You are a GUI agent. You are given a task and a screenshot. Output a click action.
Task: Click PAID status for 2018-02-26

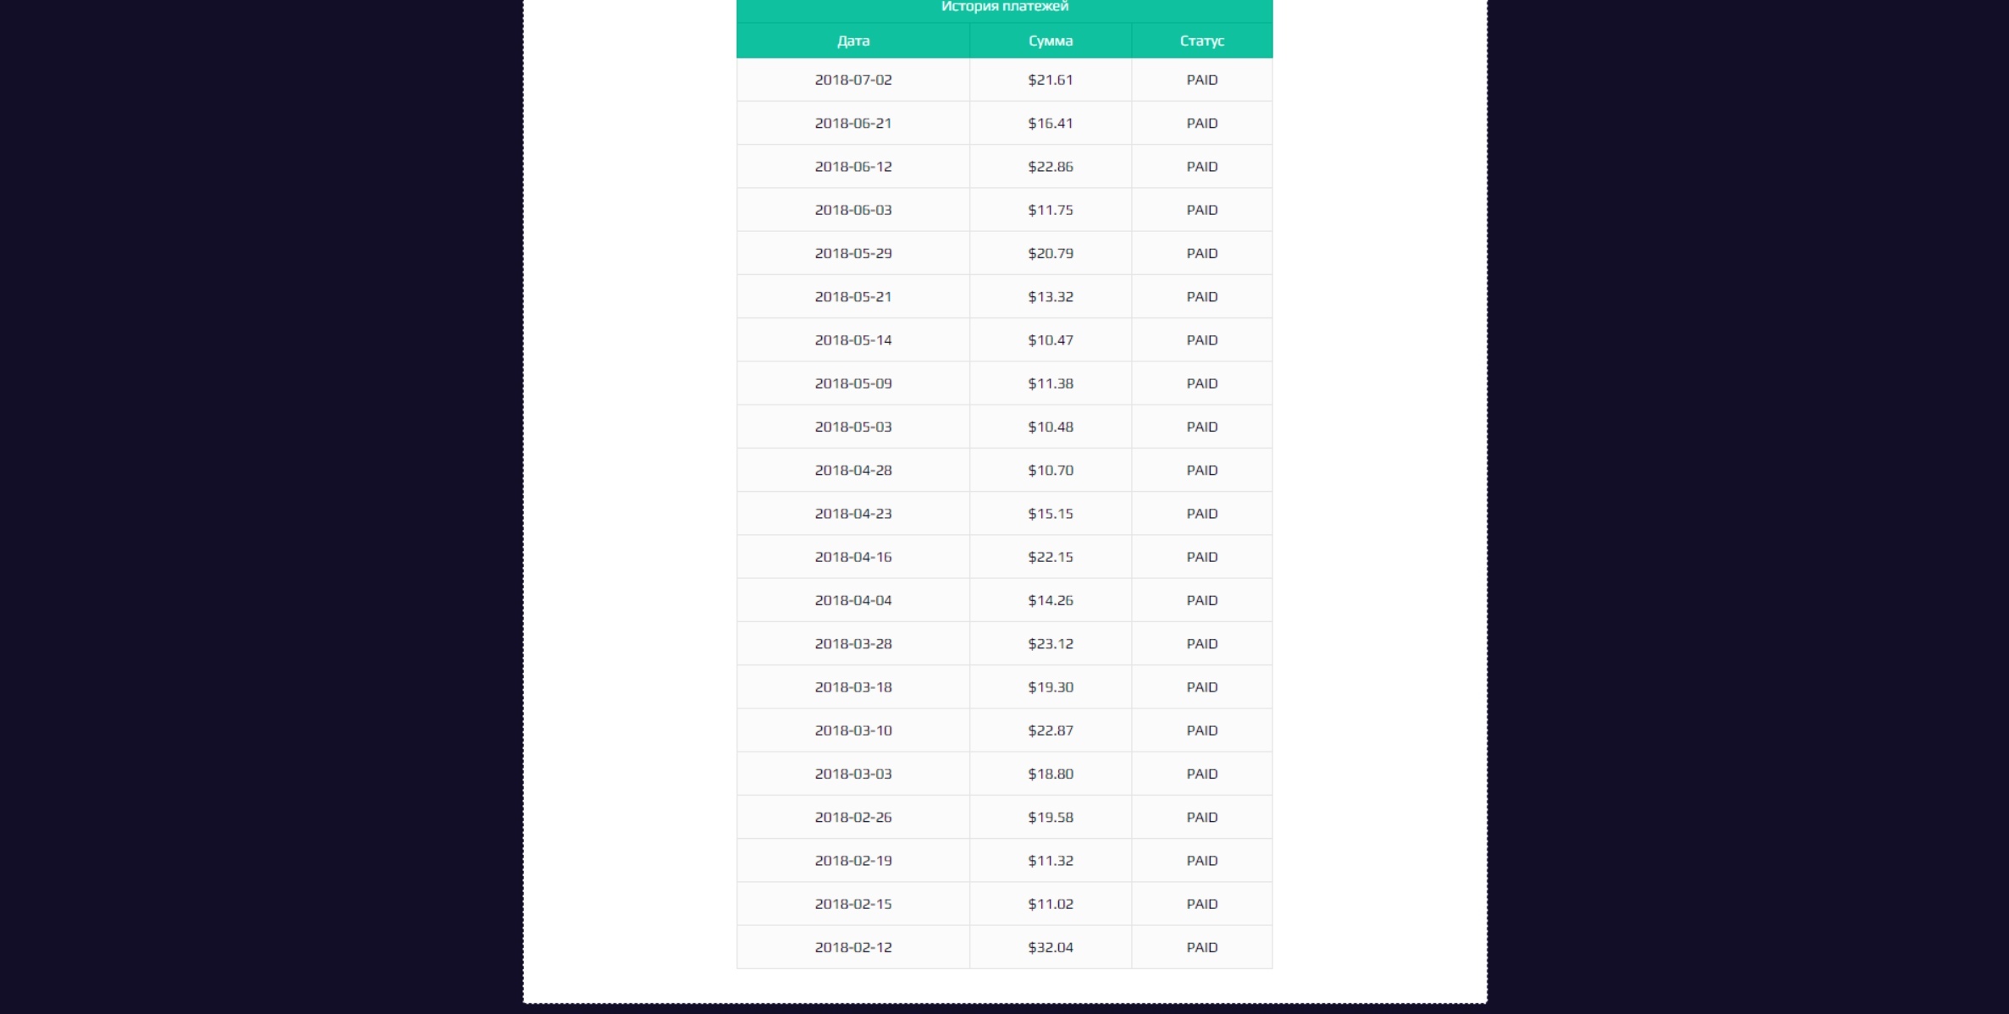coord(1201,817)
